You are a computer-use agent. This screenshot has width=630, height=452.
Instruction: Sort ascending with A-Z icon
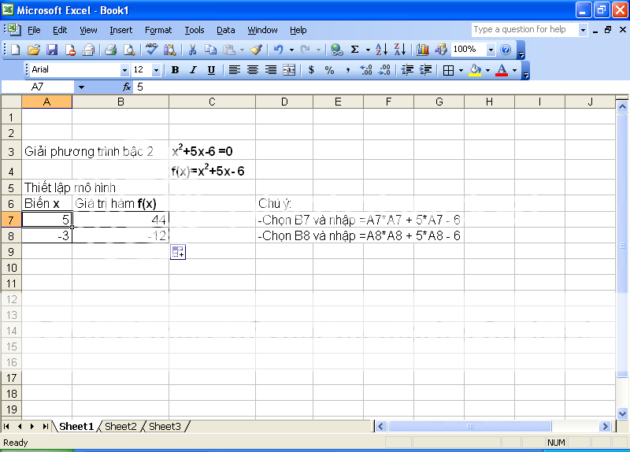pos(380,50)
